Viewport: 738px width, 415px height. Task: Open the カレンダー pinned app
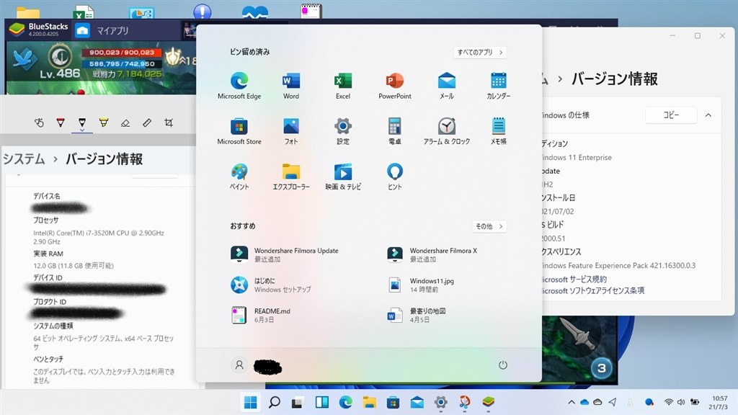(498, 85)
